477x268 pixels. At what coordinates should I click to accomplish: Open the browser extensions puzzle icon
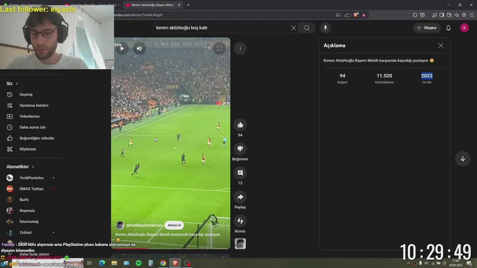[x=415, y=15]
